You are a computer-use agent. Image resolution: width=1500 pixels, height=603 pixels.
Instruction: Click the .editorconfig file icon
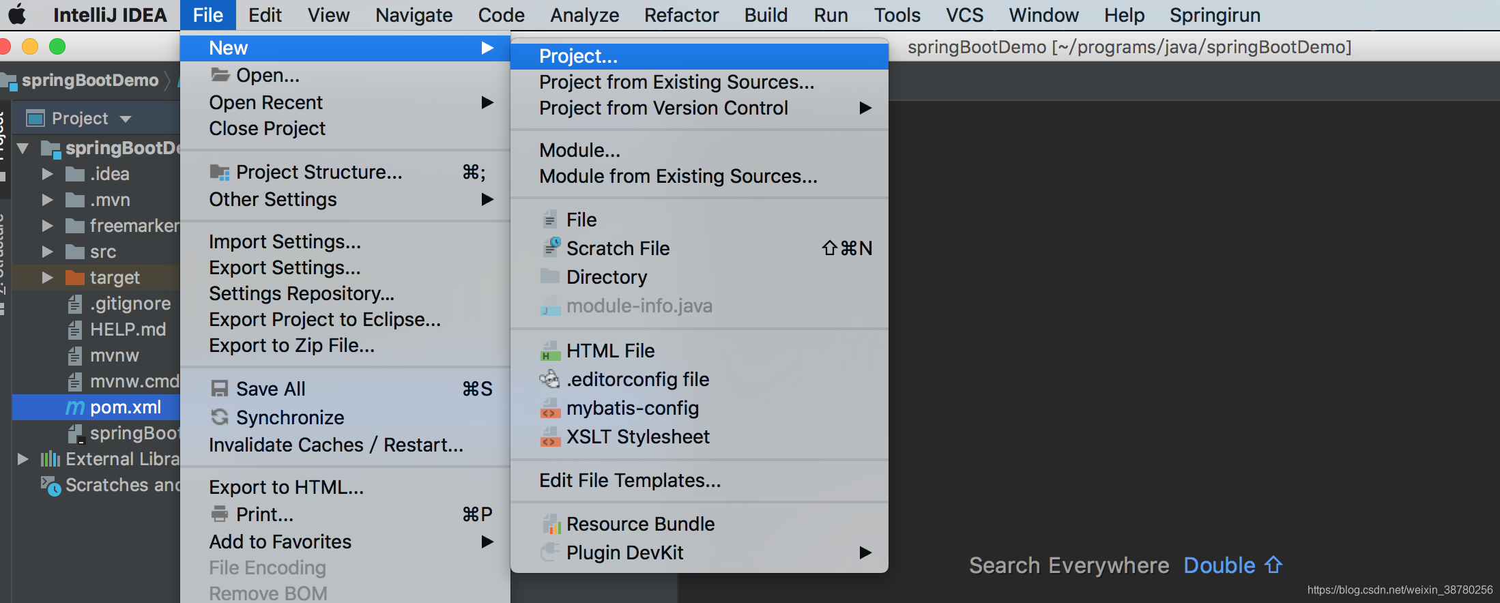click(549, 379)
